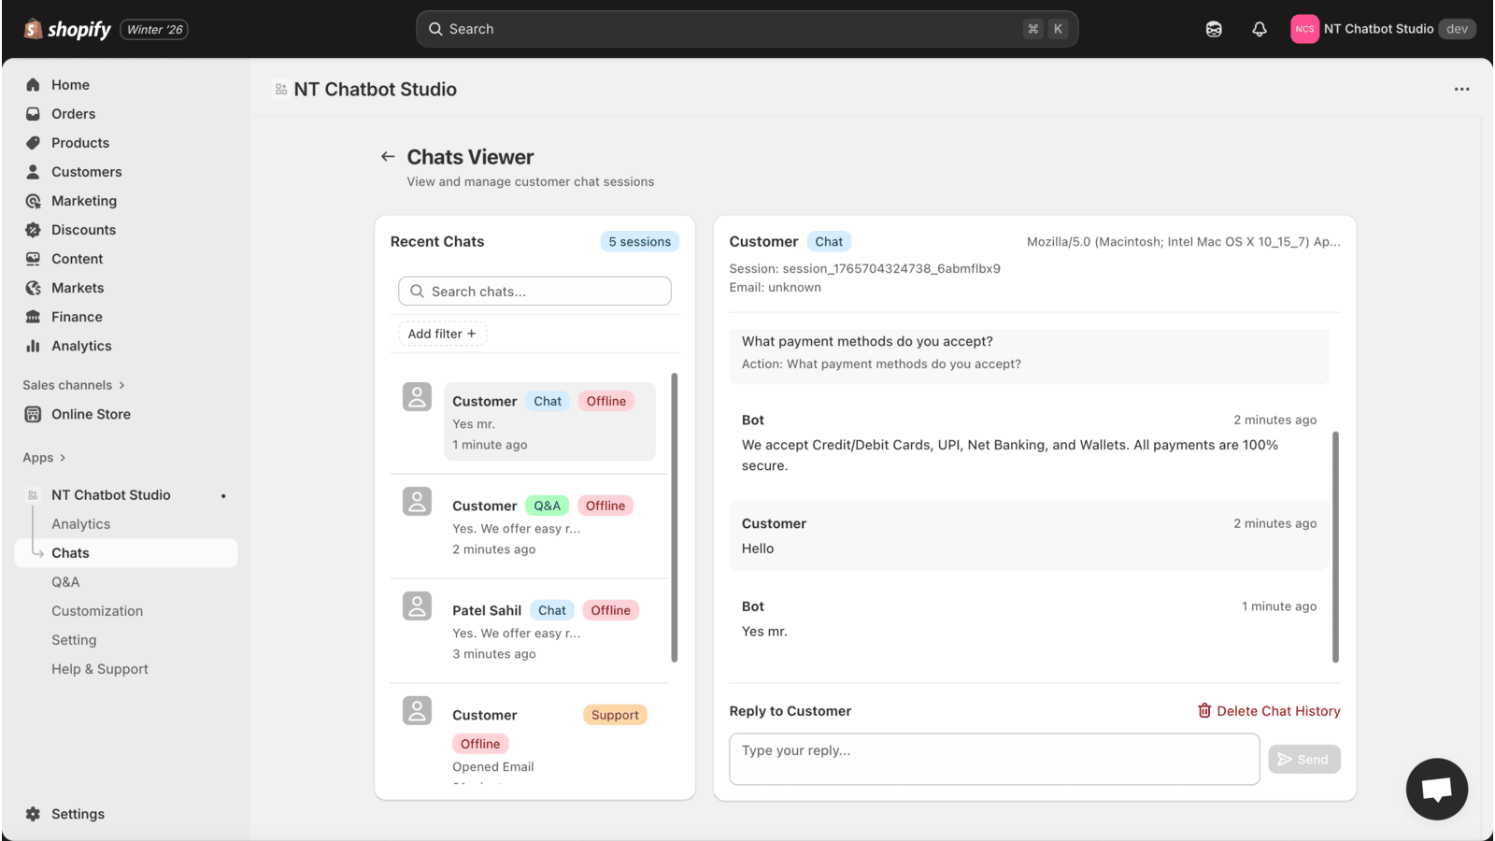Go to Q&A in app submenu
The height and width of the screenshot is (841, 1495).
(x=65, y=582)
